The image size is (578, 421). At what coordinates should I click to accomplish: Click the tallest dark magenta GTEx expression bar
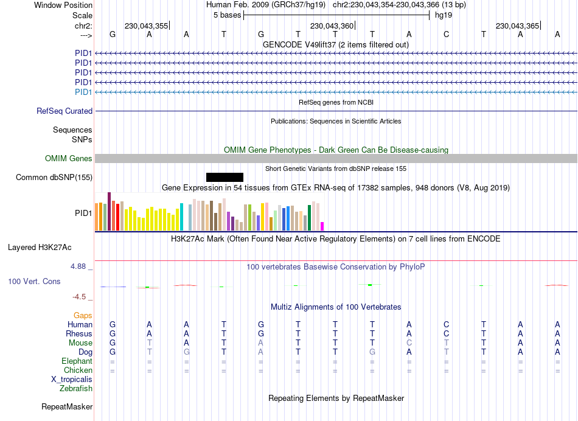point(109,211)
